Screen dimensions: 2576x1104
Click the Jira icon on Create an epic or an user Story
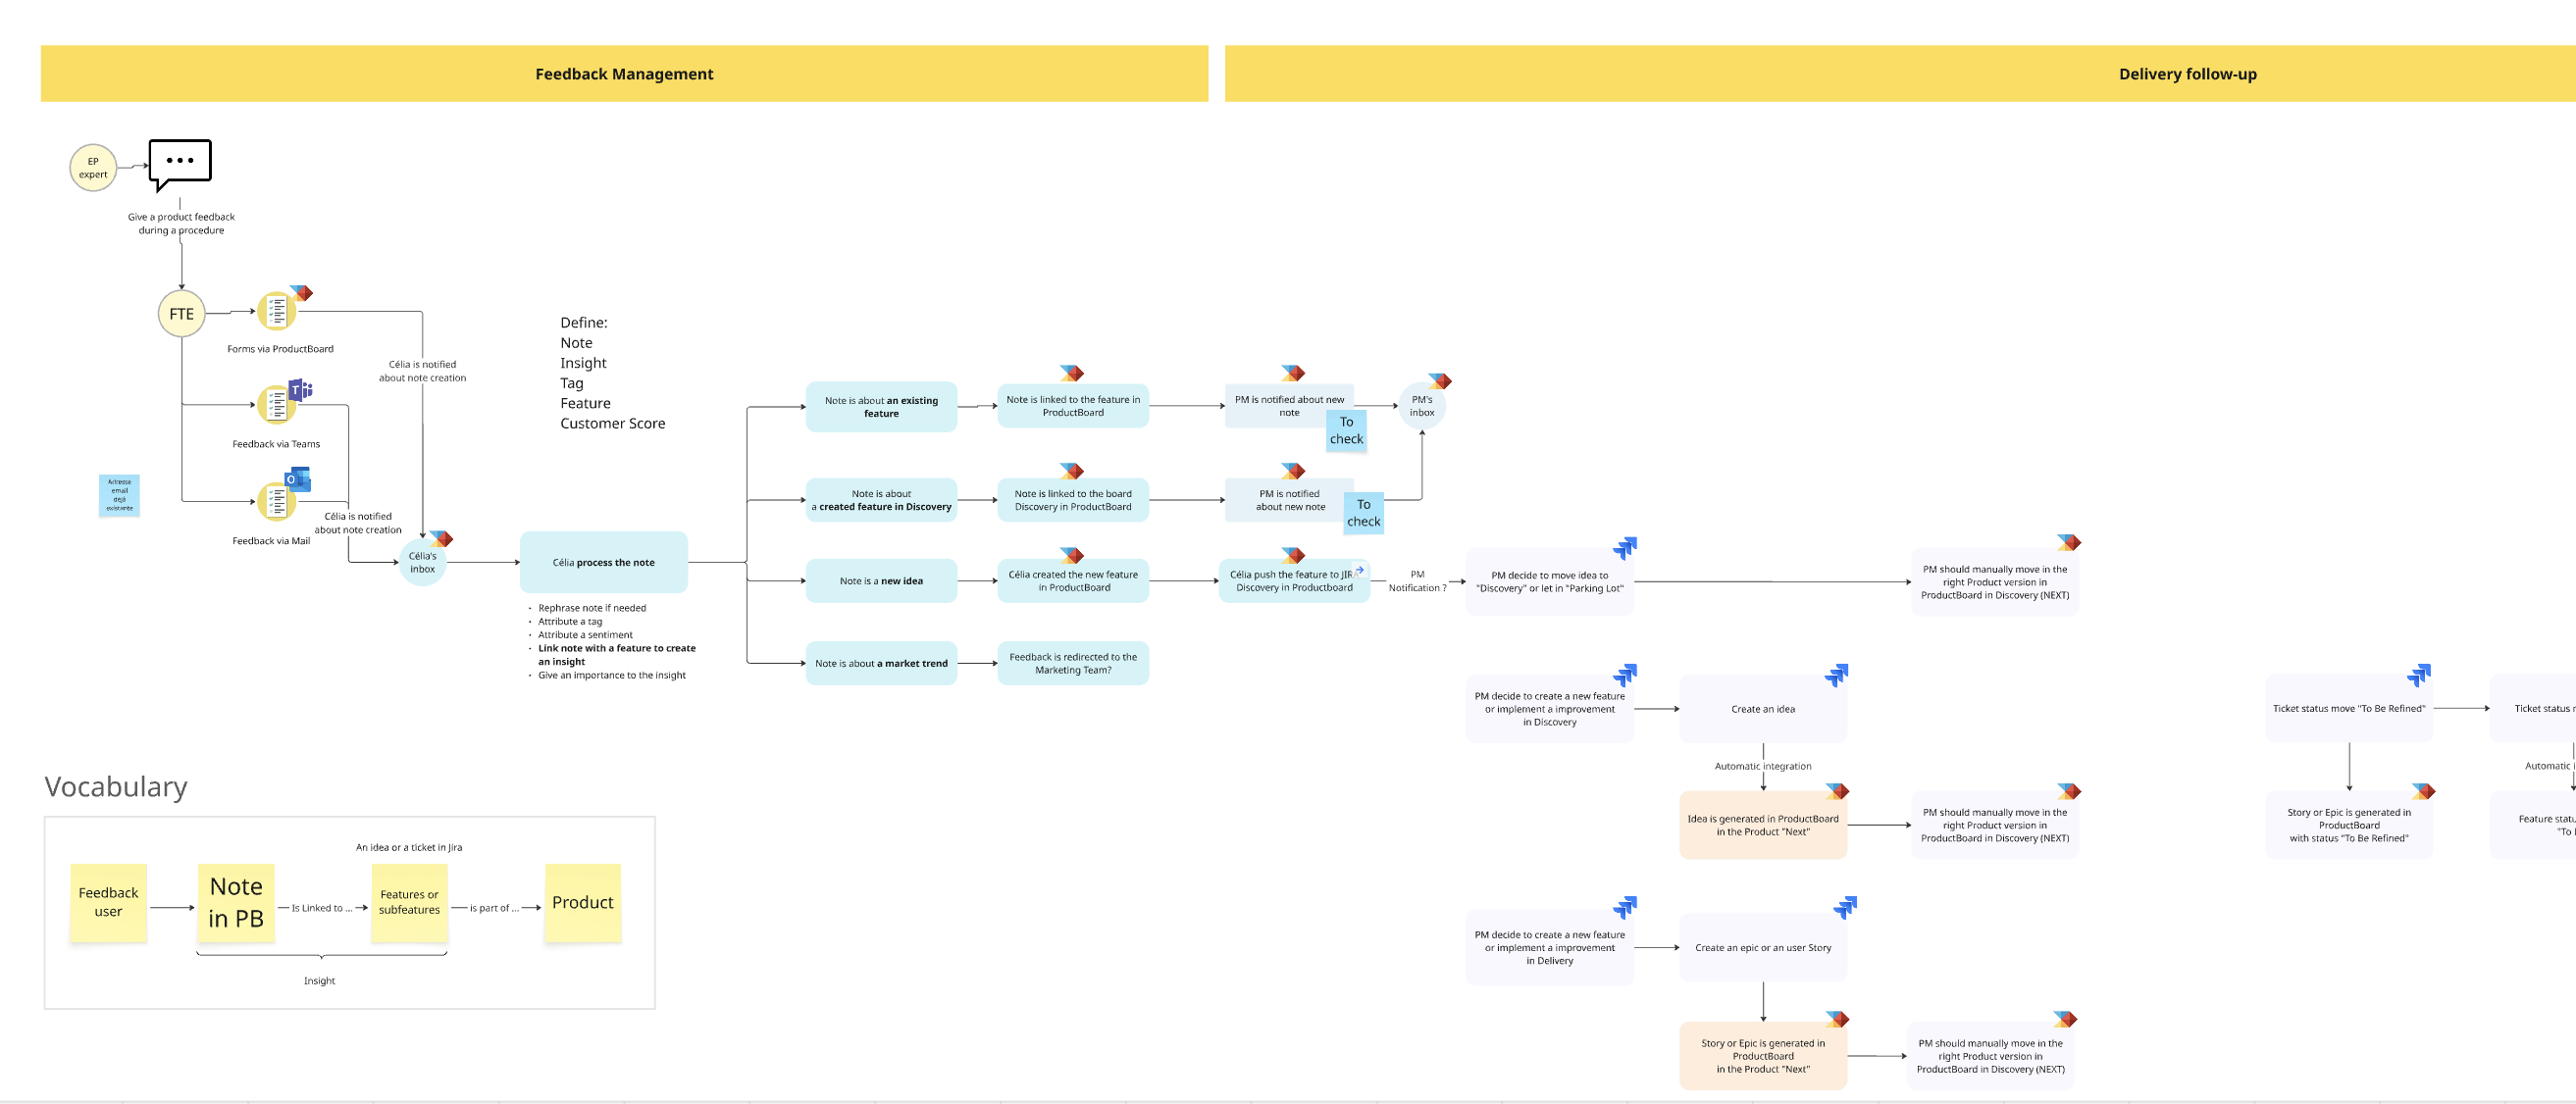coord(1844,907)
